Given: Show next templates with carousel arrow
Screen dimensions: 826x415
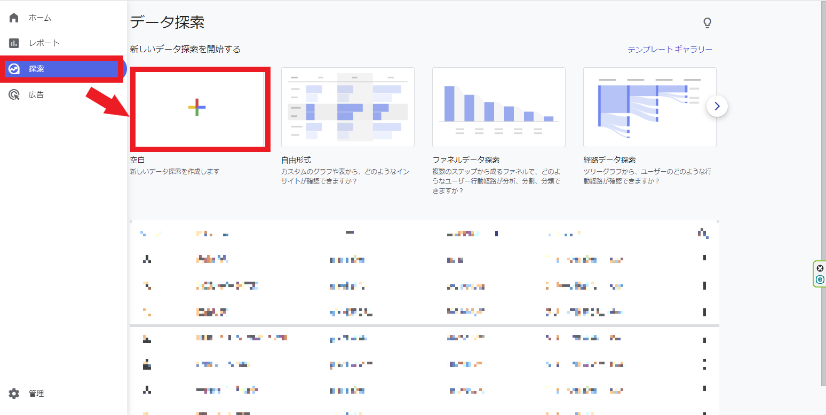Looking at the screenshot, I should tap(717, 106).
